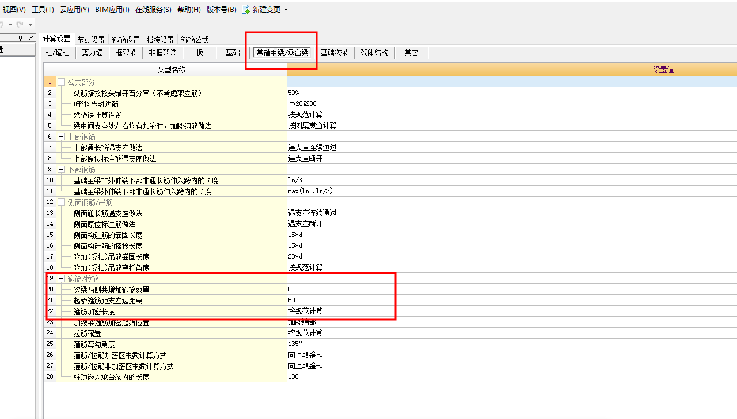The height and width of the screenshot is (419, 737).
Task: Edit the 向上取整+1 value cell
Action: 512,355
